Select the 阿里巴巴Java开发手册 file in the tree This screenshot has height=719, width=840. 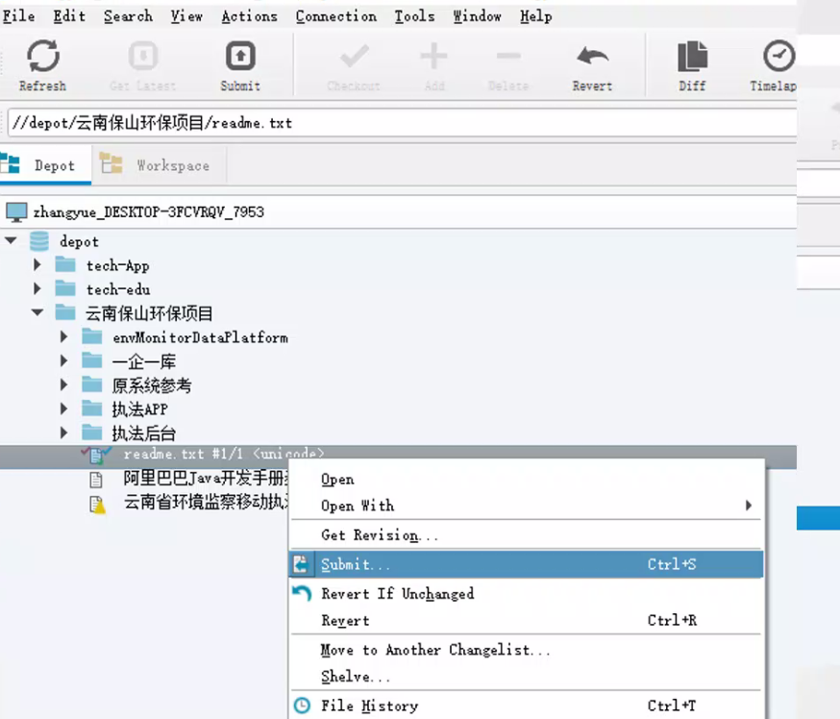coord(192,479)
